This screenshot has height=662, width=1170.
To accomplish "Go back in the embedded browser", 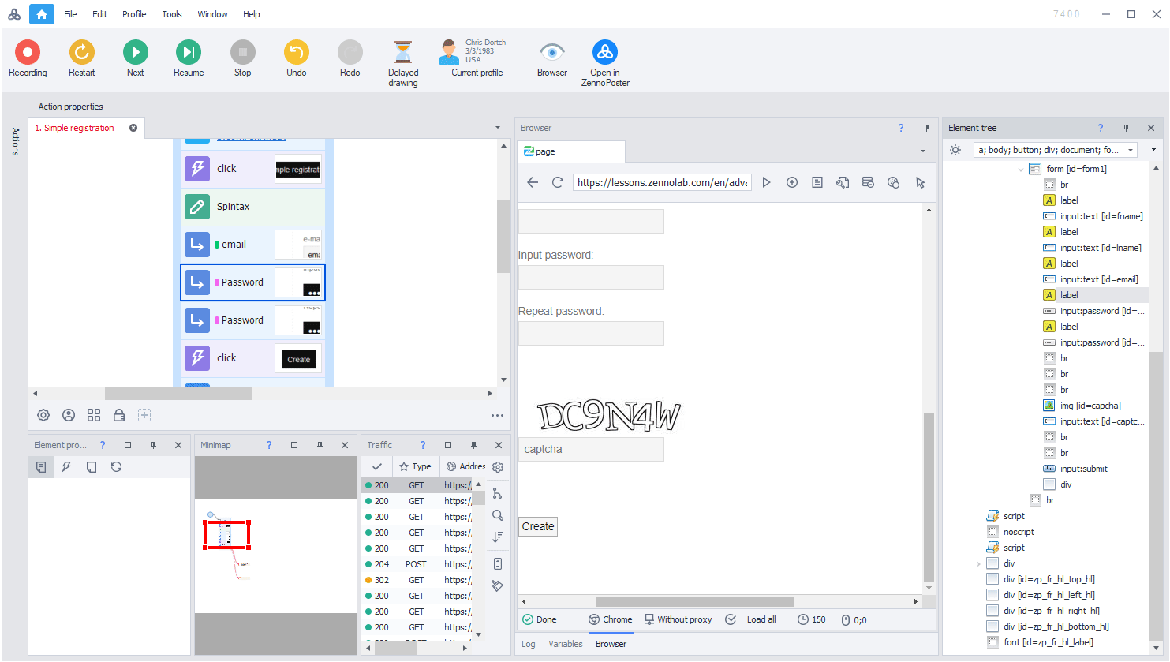I will point(533,182).
